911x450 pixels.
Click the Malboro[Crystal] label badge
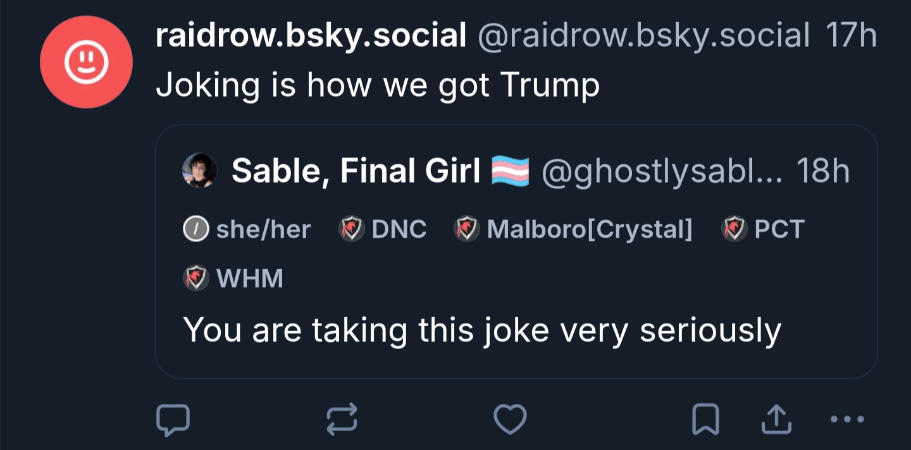(x=574, y=229)
